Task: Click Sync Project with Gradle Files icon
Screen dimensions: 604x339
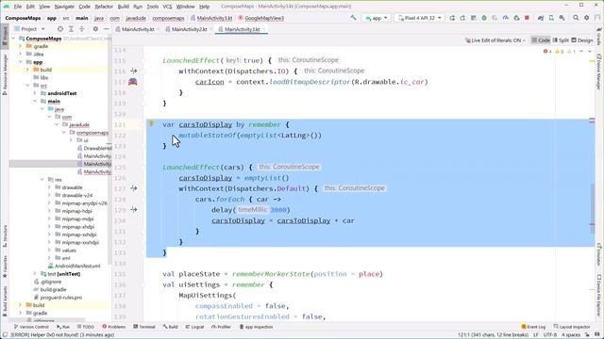Action: tap(541, 18)
